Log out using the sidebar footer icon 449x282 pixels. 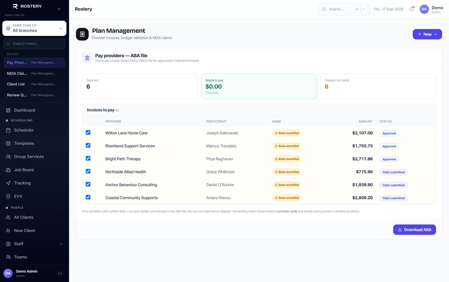(x=60, y=273)
